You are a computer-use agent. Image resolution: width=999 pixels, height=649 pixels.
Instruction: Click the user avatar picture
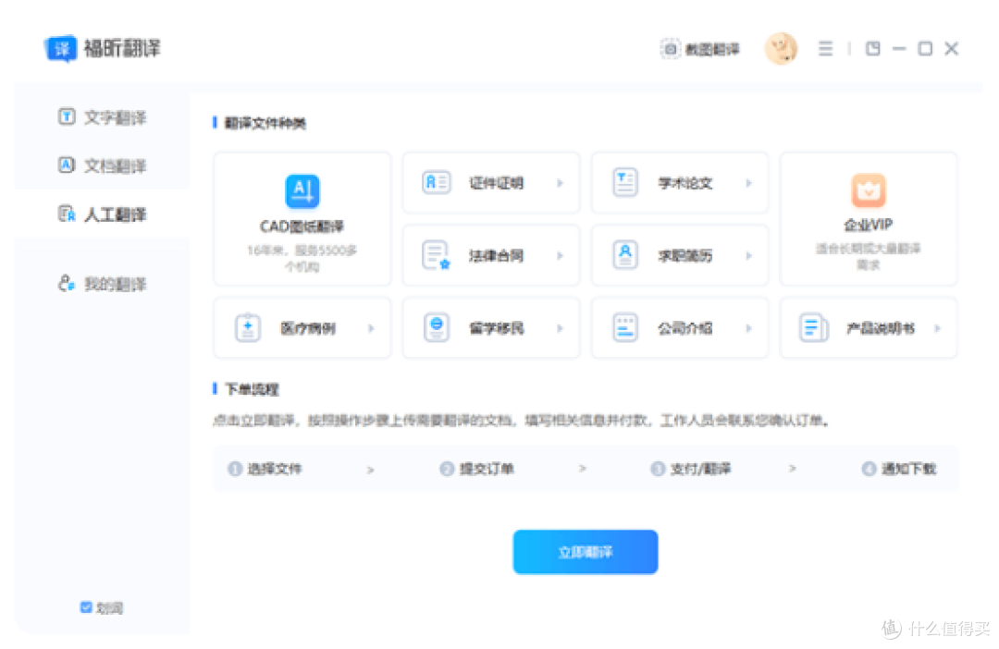click(781, 48)
